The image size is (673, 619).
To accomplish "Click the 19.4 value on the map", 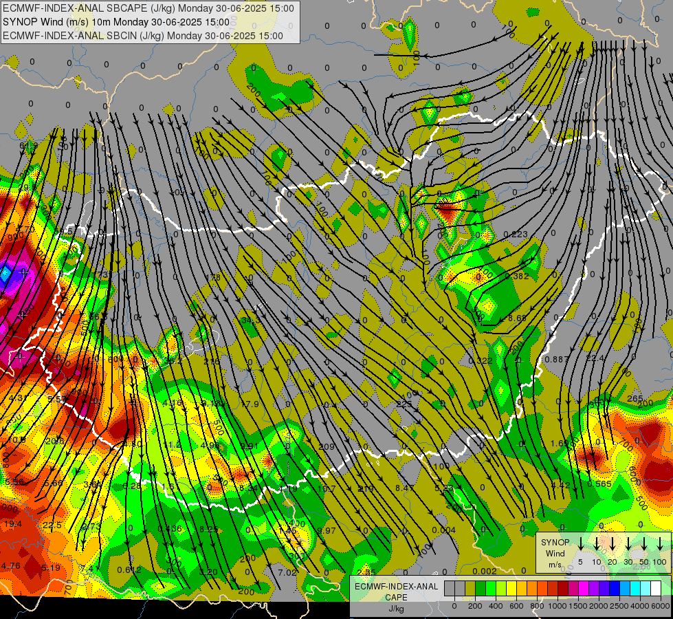I will pos(13,523).
